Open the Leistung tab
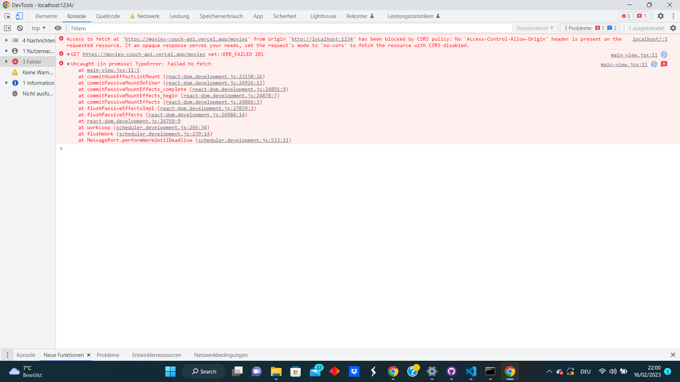 coord(180,16)
